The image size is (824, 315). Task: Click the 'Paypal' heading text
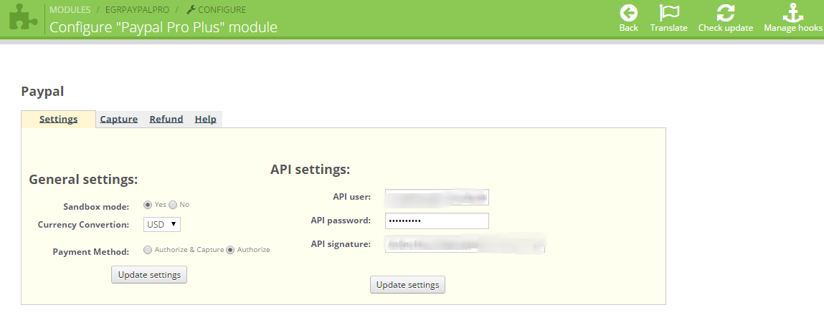(42, 92)
